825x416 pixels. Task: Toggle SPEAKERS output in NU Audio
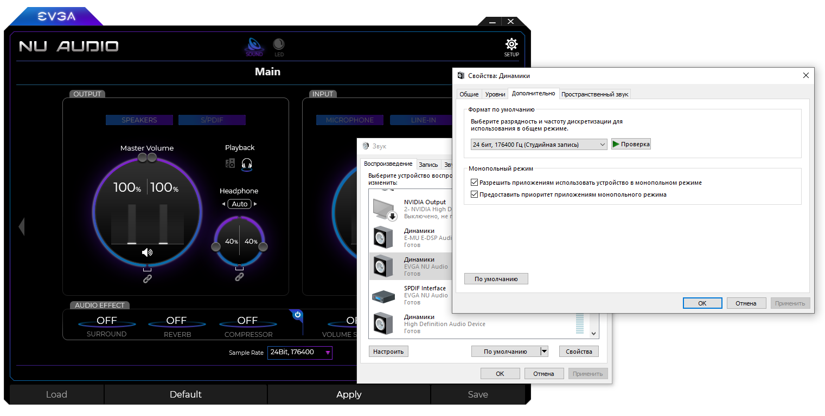139,120
